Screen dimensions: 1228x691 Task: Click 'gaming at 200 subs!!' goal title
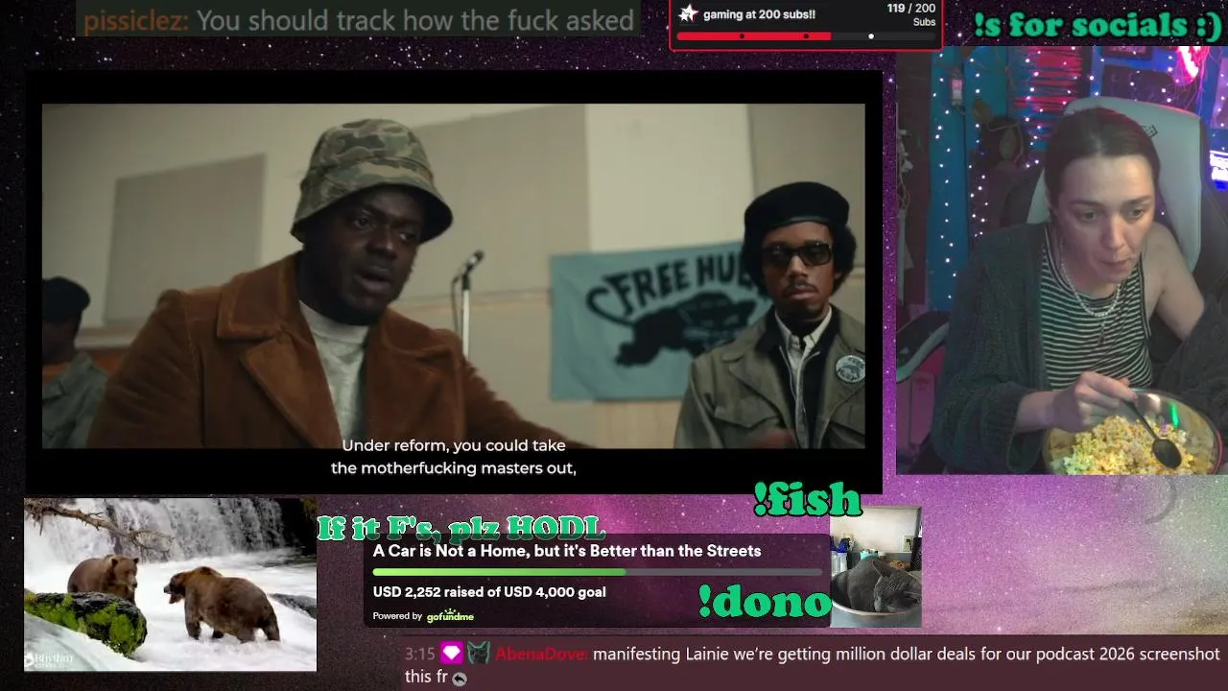tap(759, 14)
